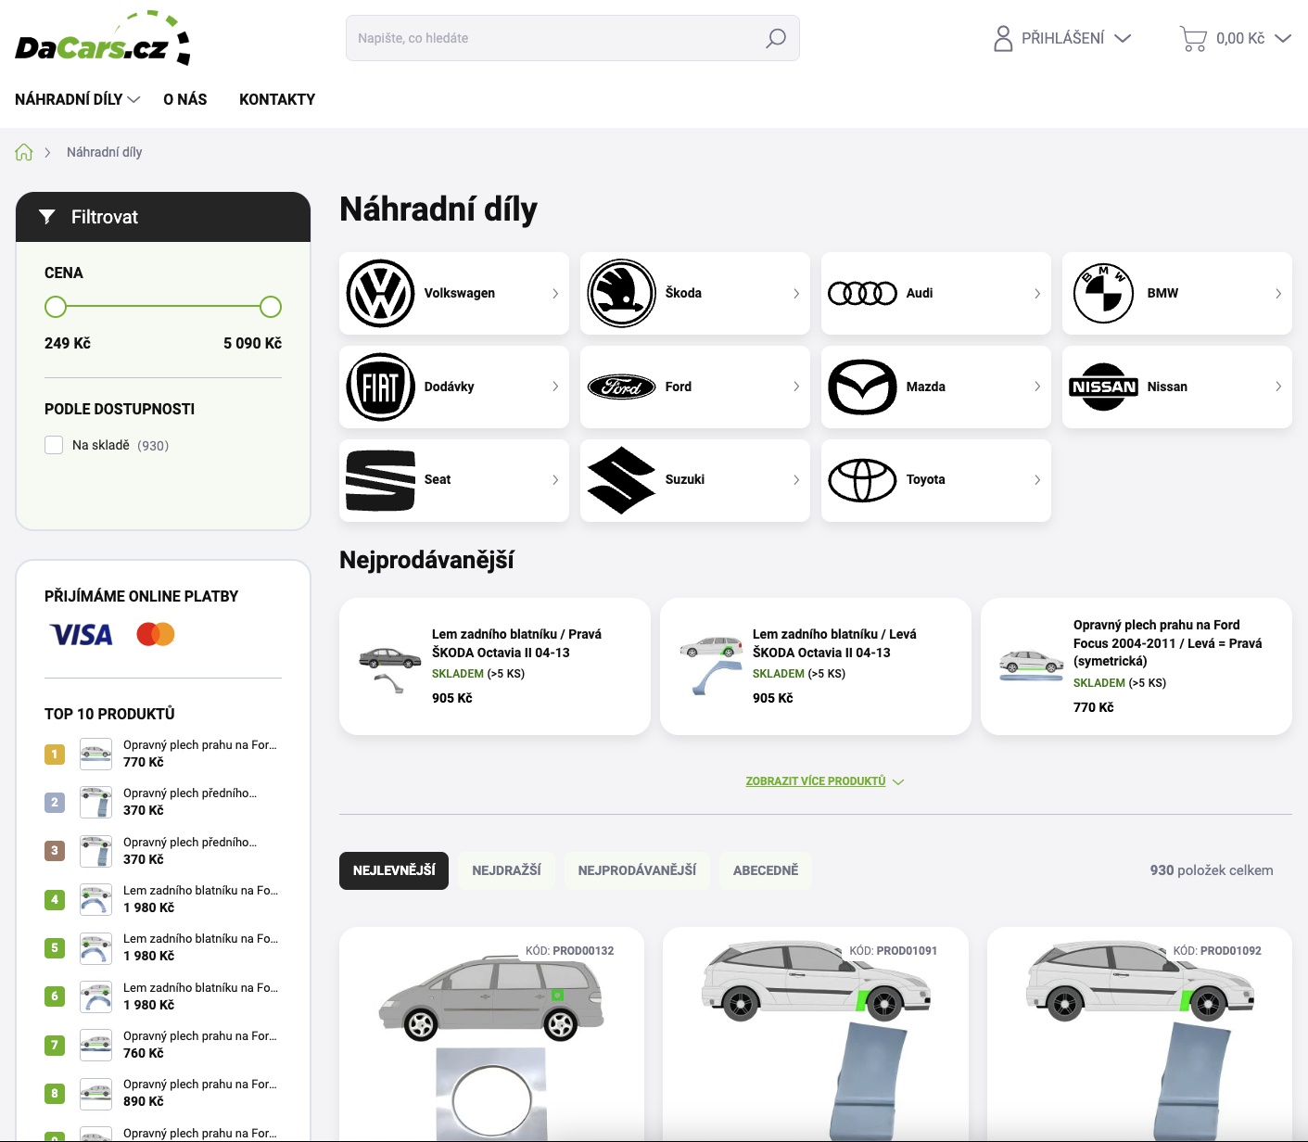The image size is (1308, 1142).
Task: Click the DaCars.cz logo
Action: click(103, 39)
